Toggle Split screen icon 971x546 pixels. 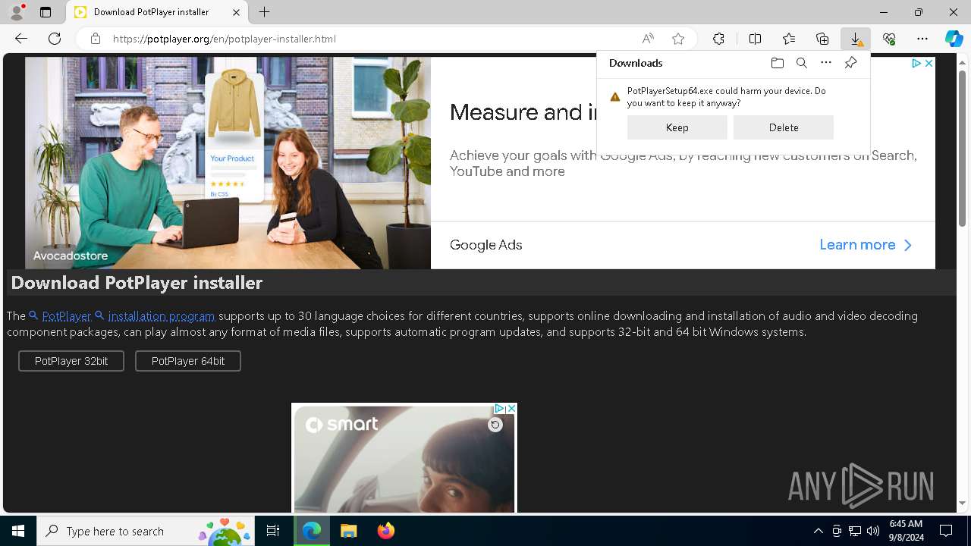[755, 39]
